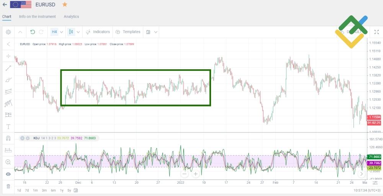Collapse the left drawing sidebar with the chevron
Image resolution: width=383 pixels, height=196 pixels.
8,44
